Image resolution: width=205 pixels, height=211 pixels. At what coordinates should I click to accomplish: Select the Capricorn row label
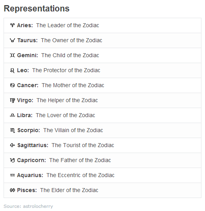coord(32,160)
